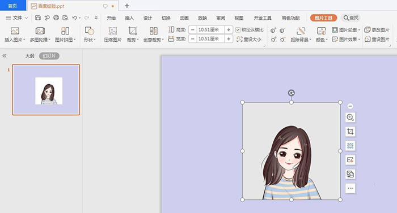Open the File (文件) menu
Image resolution: width=397 pixels, height=213 pixels.
[x=14, y=18]
